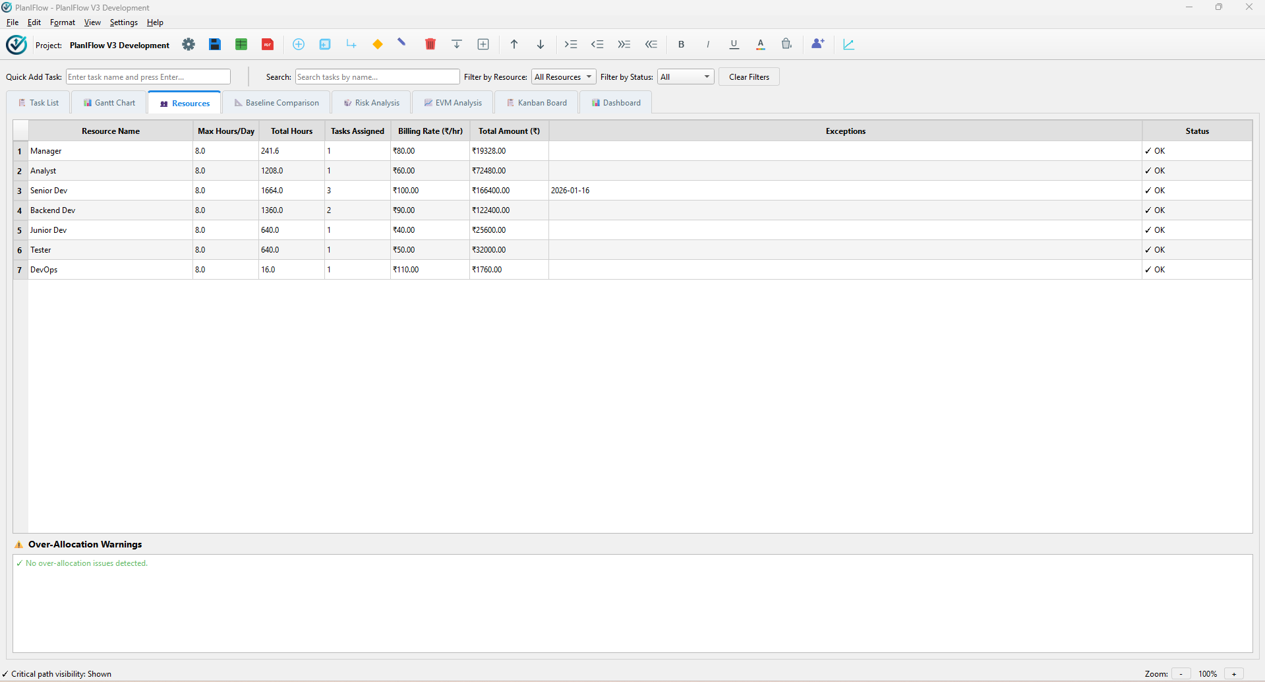Viewport: 1265px width, 682px height.
Task: Click the double-chevron outdent all icon
Action: click(x=651, y=44)
